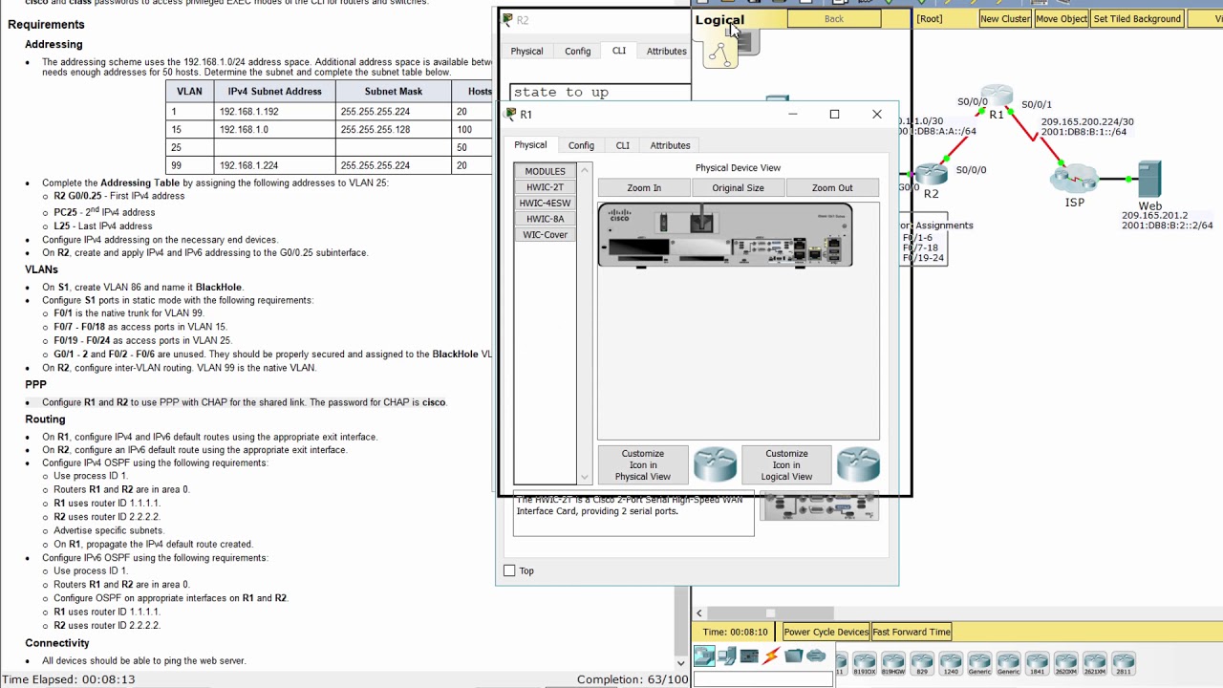Viewport: 1223px width, 688px height.
Task: Click the Original Size button
Action: click(738, 187)
